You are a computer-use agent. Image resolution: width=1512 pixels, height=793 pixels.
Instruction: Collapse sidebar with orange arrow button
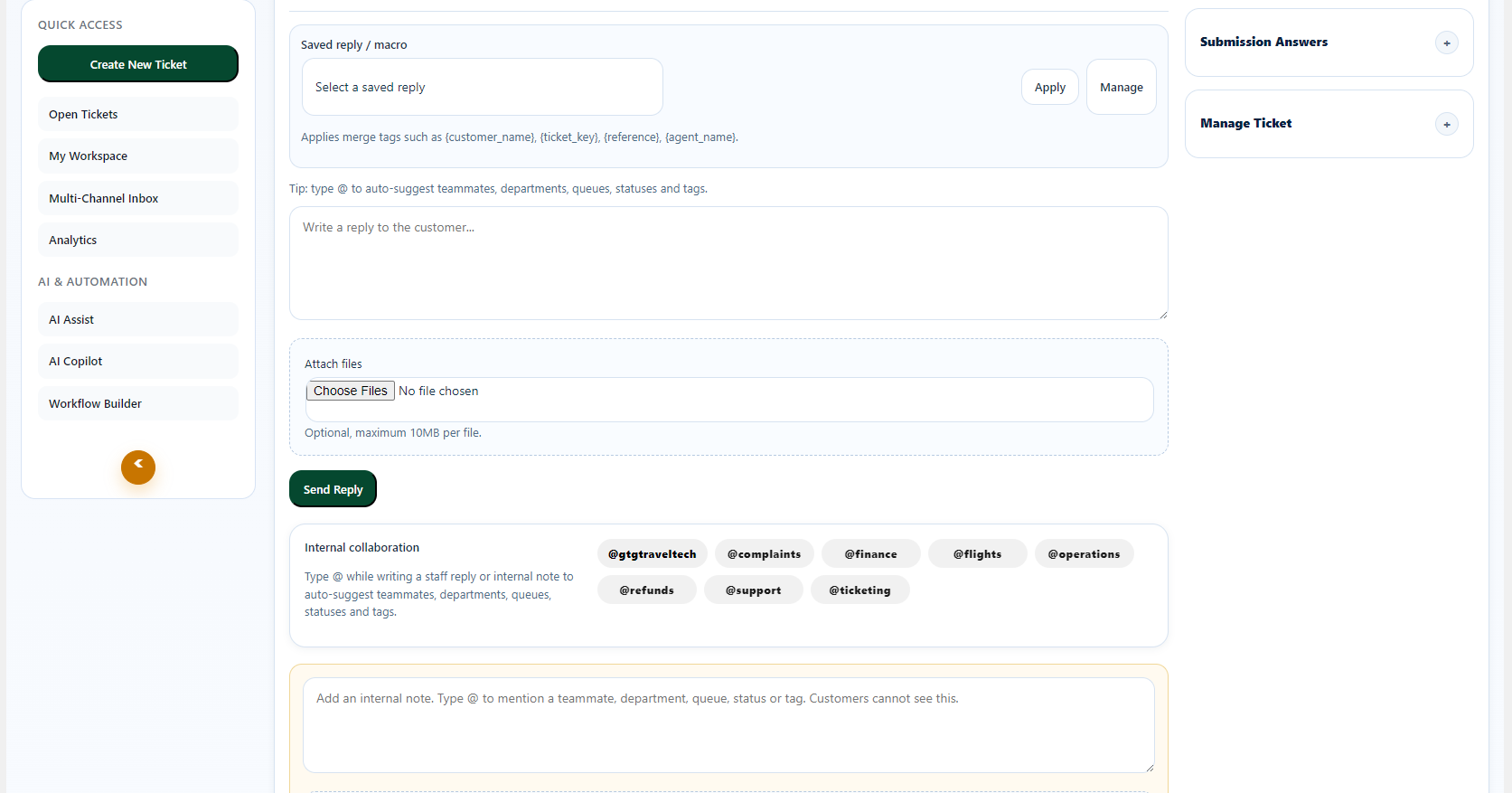pos(138,467)
